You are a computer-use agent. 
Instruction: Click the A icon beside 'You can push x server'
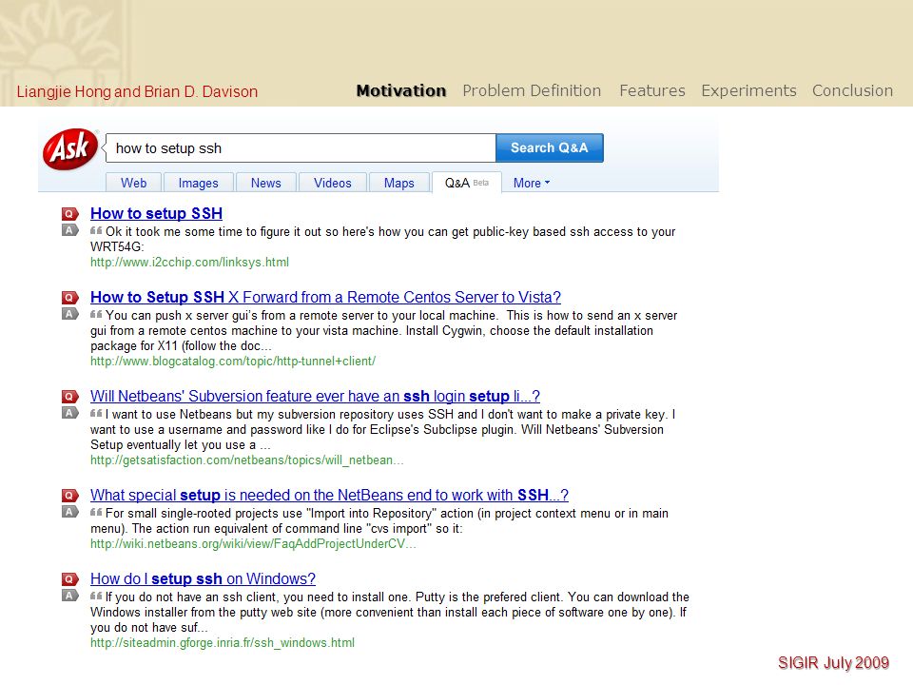pyautogui.click(x=69, y=314)
